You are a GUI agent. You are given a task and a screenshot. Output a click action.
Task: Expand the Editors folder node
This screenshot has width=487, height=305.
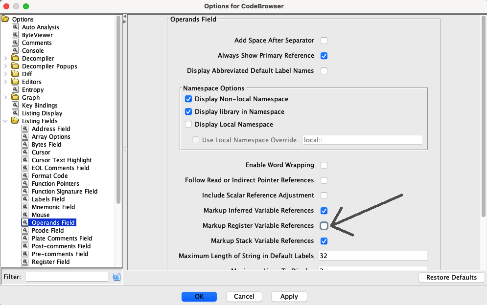[x=5, y=82]
